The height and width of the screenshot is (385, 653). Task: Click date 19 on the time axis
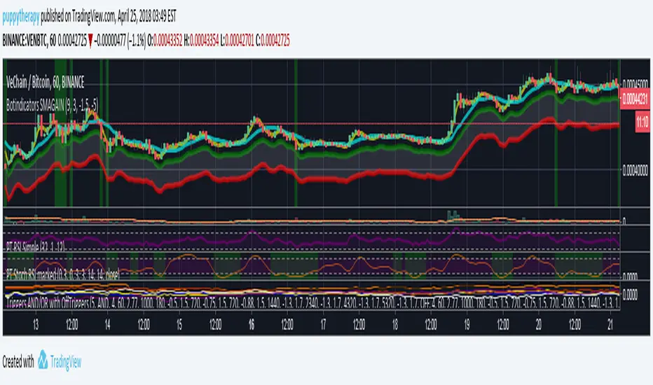467,324
